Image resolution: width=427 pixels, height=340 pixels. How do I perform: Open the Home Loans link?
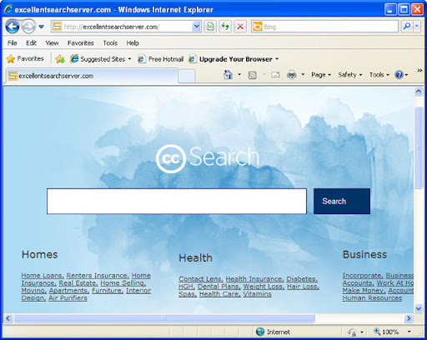(43, 276)
